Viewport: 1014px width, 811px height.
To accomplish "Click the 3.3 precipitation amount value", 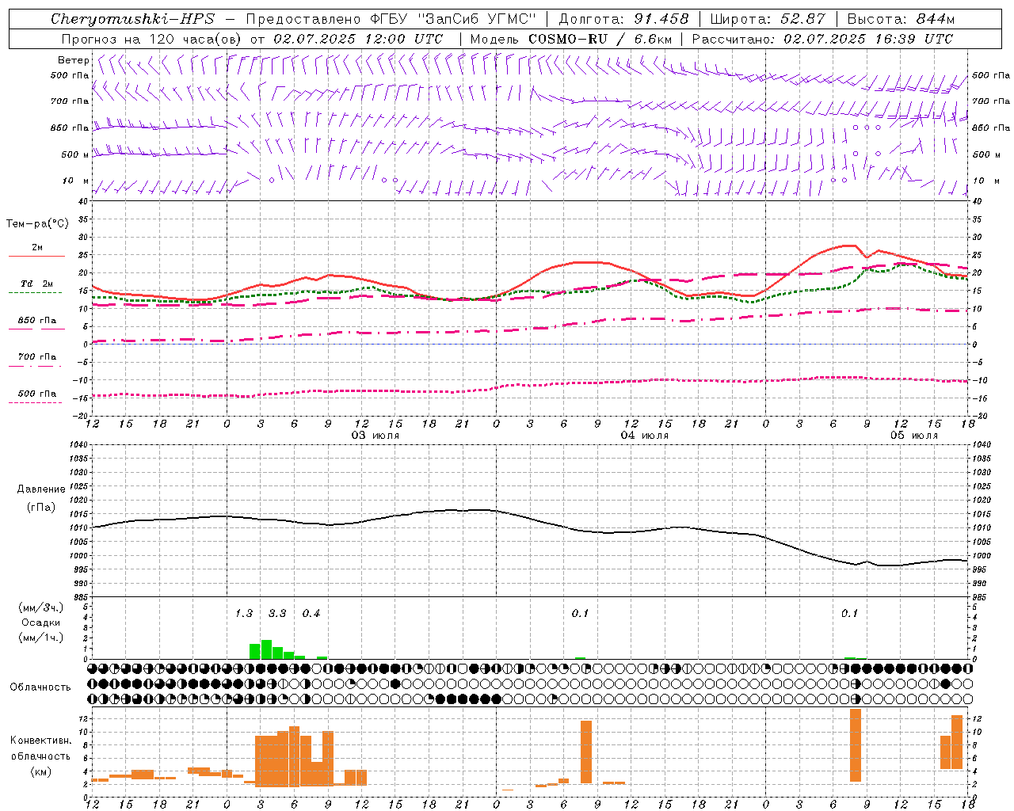I will point(277,614).
